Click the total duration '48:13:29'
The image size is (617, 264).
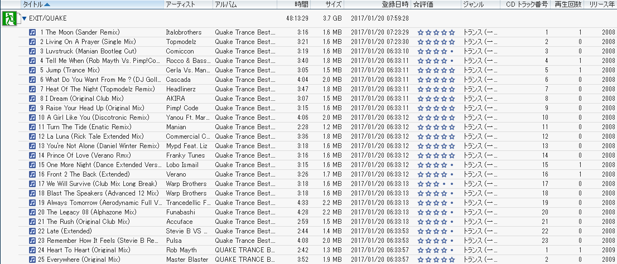click(x=298, y=18)
